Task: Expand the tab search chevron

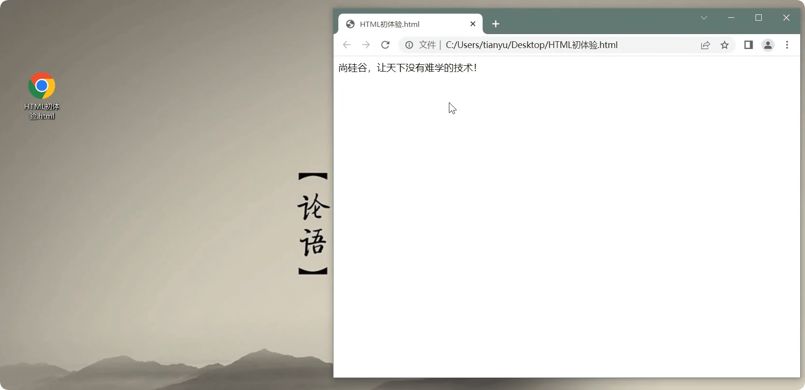Action: (x=704, y=18)
